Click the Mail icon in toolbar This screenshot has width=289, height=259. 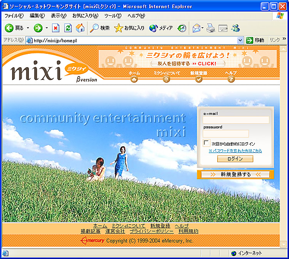pyautogui.click(x=196, y=28)
